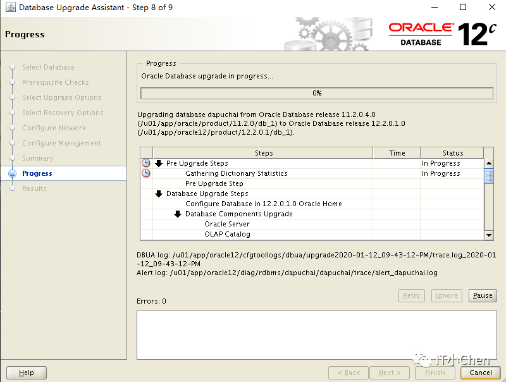Minimize the Database Upgrade Assistant window
The width and height of the screenshot is (506, 382).
pyautogui.click(x=435, y=7)
